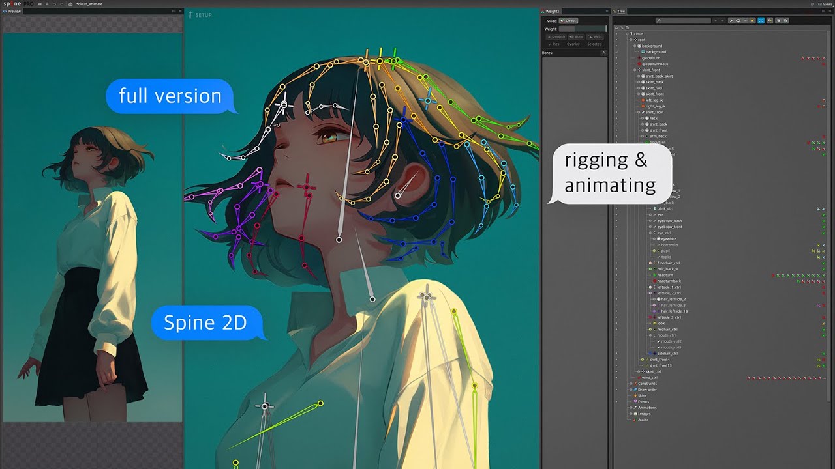Expand the Images node
835x469 pixels.
tap(631, 414)
